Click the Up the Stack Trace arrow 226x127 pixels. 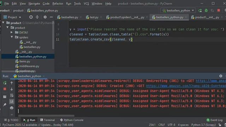tap(12, 83)
